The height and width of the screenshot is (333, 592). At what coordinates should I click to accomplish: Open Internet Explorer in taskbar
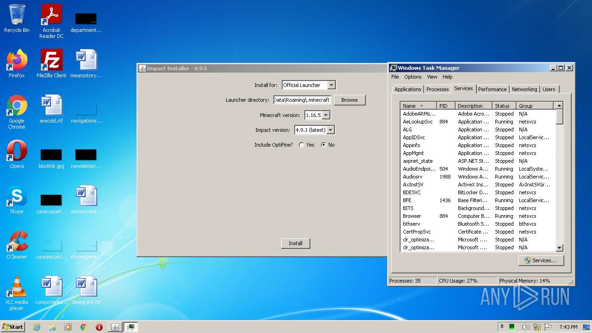(x=37, y=327)
